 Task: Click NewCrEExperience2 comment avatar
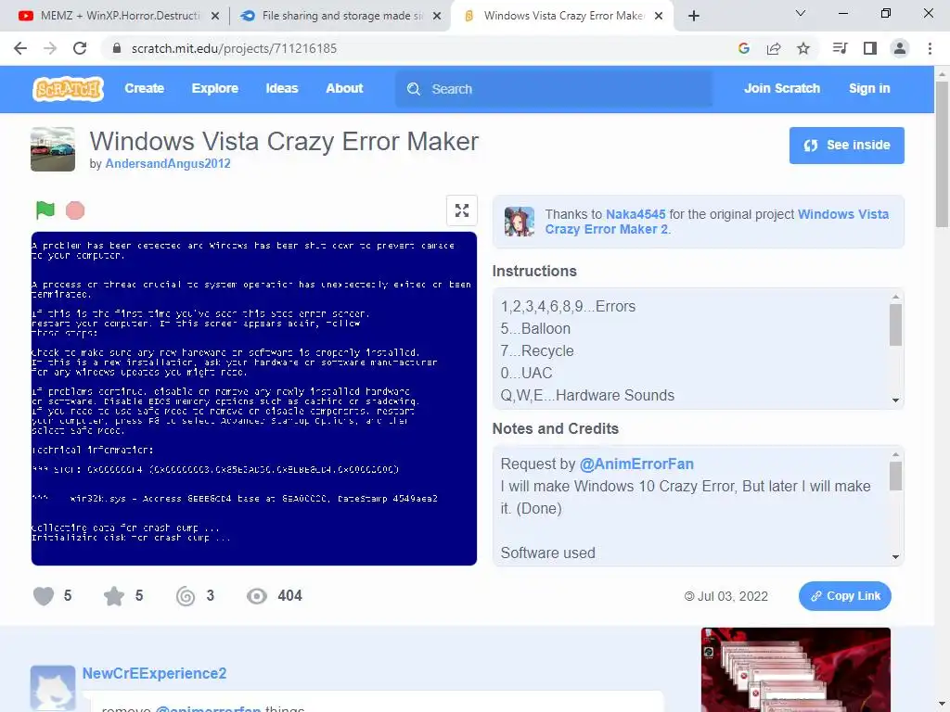53,689
